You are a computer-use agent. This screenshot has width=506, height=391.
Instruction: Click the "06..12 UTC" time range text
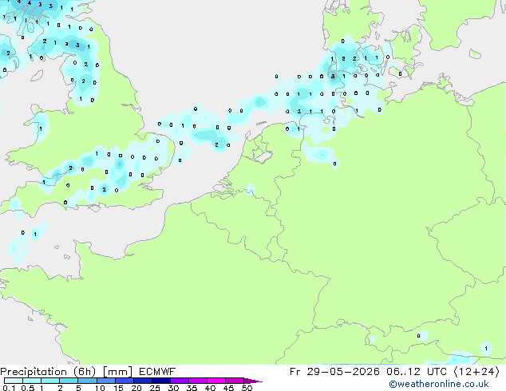tap(417, 372)
